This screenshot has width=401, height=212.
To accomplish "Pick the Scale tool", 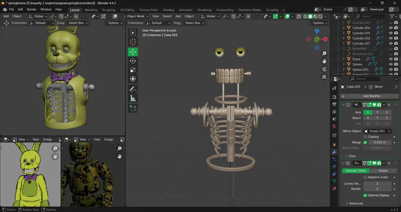I will (133, 70).
